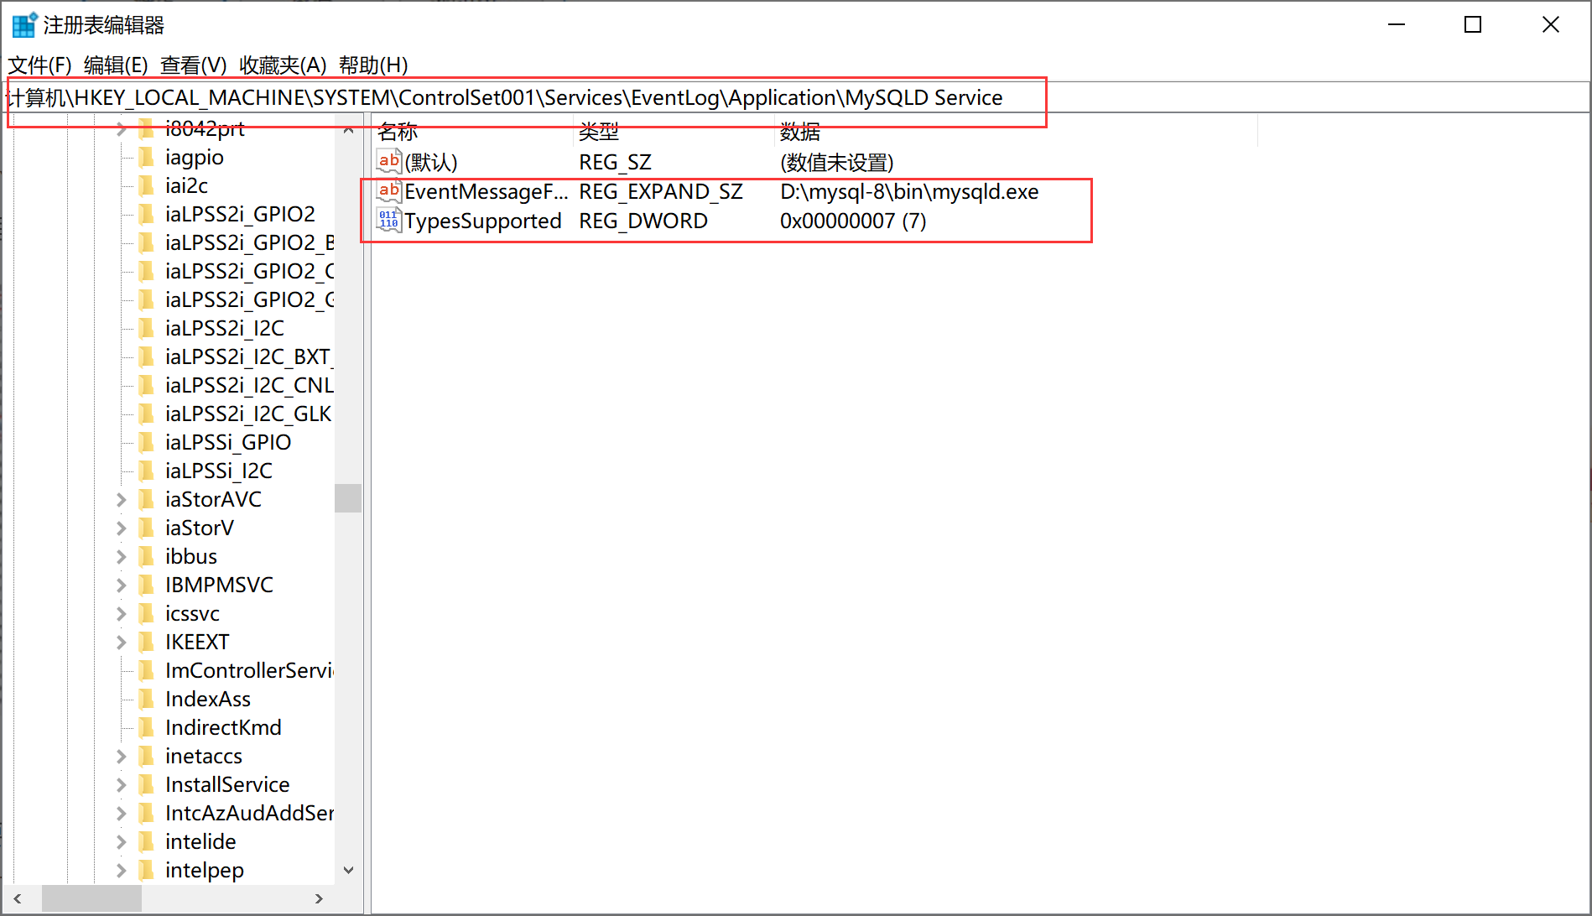Viewport: 1592px width, 916px height.
Task: Expand the icssvc tree node
Action: [121, 613]
